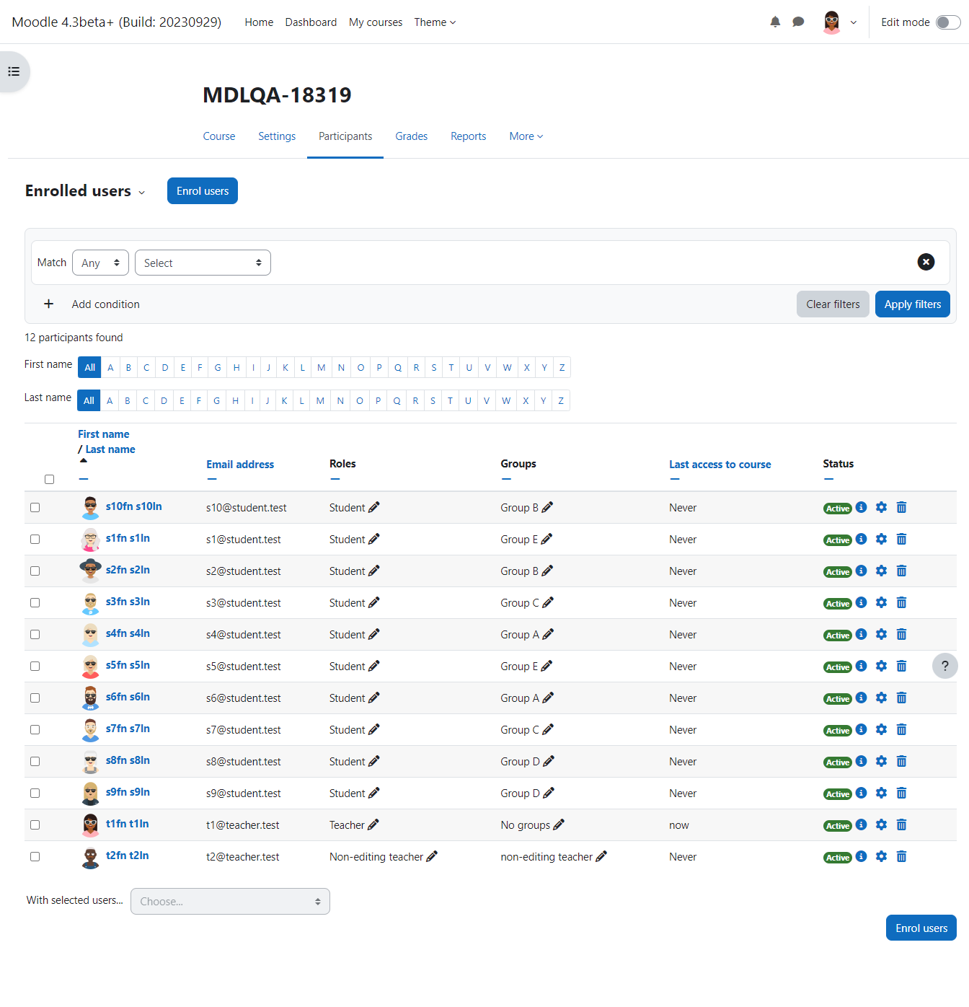The height and width of the screenshot is (1007, 969).
Task: Edit groups pencil for t2fn t2ln
Action: point(601,856)
